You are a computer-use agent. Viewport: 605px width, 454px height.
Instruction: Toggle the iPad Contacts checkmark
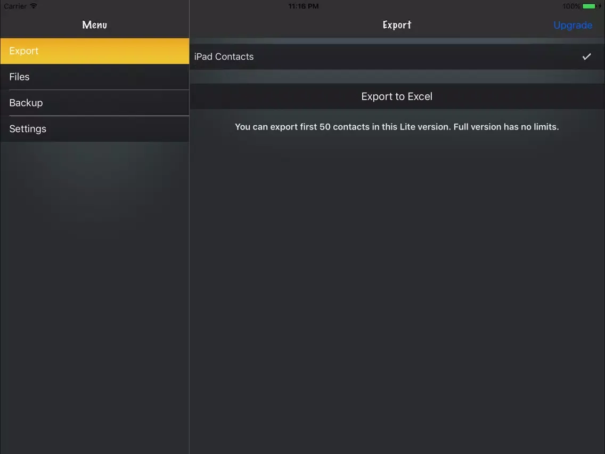(586, 56)
